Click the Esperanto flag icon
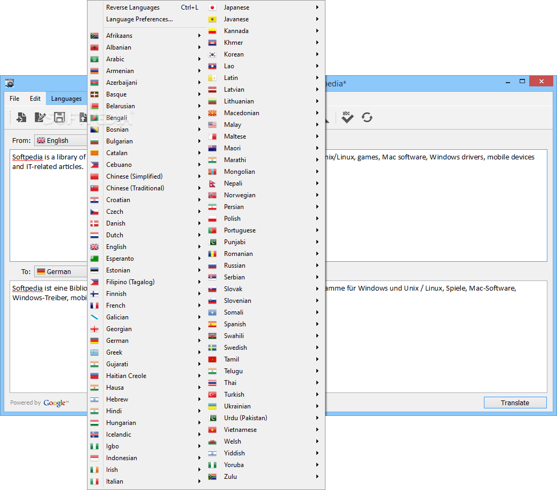Viewport: 557px width, 490px height. (94, 259)
